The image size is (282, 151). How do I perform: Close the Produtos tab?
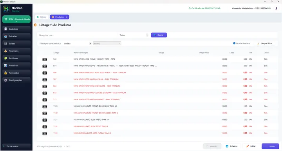click(x=67, y=17)
